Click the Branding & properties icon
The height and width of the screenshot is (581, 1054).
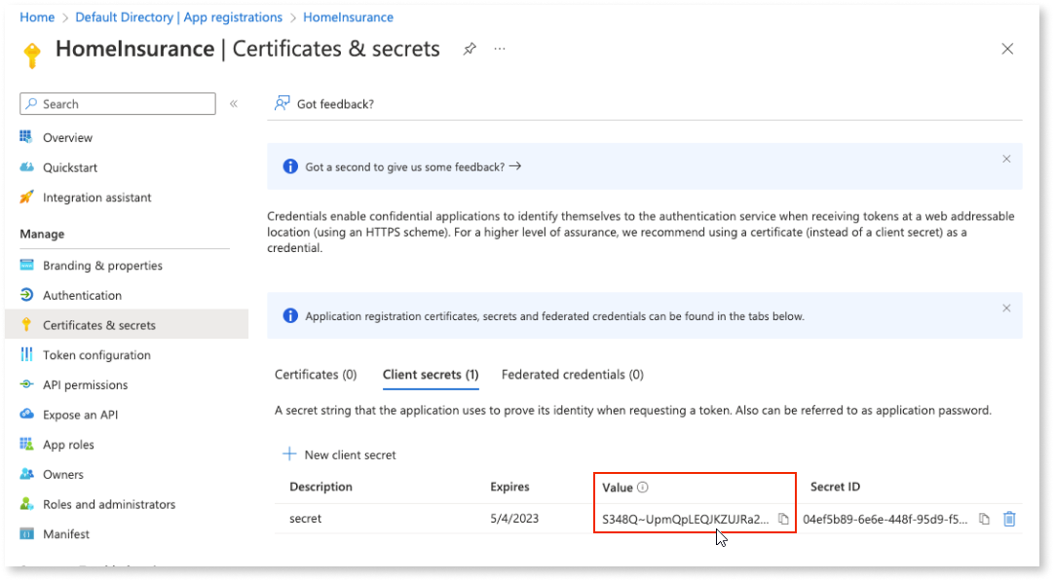click(26, 265)
